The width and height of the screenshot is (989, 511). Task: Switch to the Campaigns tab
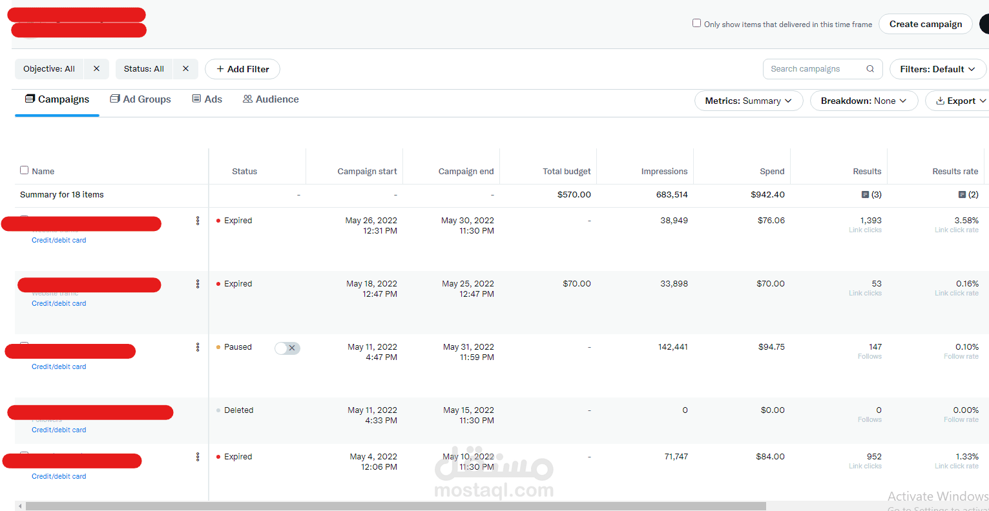coord(57,99)
